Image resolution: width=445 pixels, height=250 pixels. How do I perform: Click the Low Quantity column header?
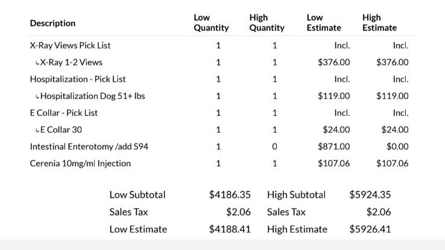tap(211, 23)
